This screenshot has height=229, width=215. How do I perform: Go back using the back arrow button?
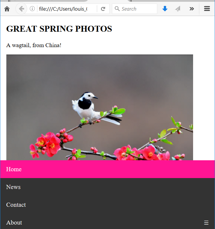pyautogui.click(x=21, y=9)
